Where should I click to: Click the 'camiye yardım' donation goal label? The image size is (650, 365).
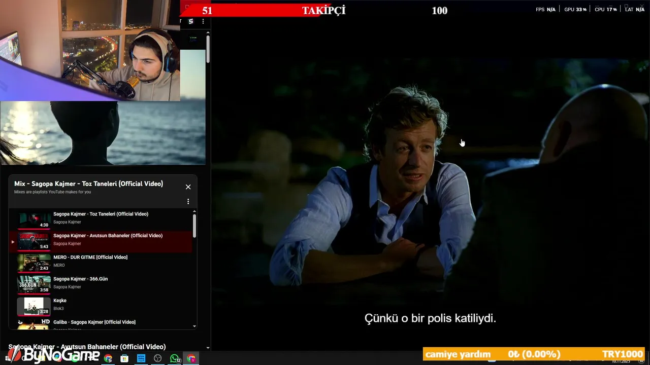click(458, 354)
